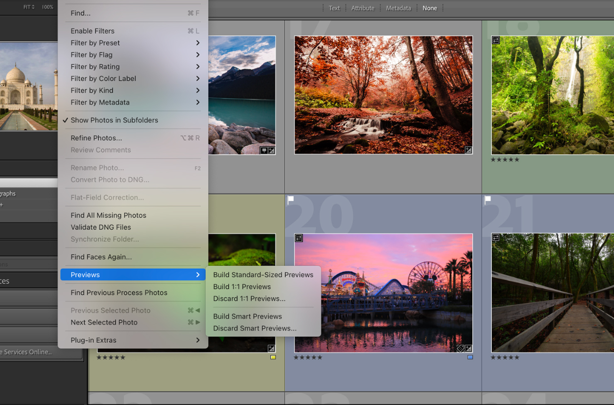Select Build Smart Previews from the Previews submenu
The image size is (614, 405).
point(247,316)
